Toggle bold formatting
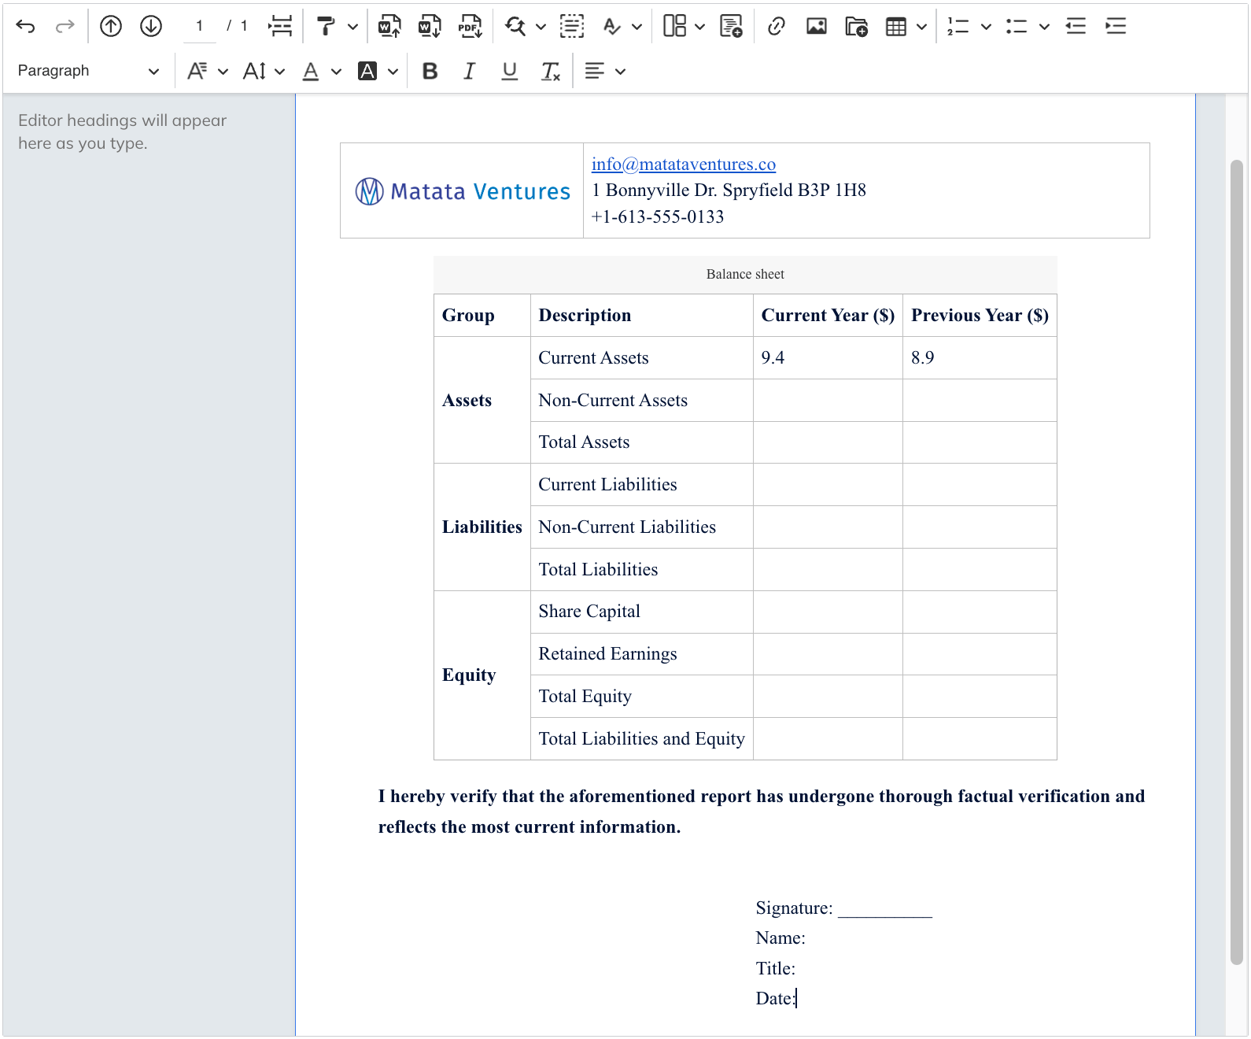 pyautogui.click(x=430, y=71)
